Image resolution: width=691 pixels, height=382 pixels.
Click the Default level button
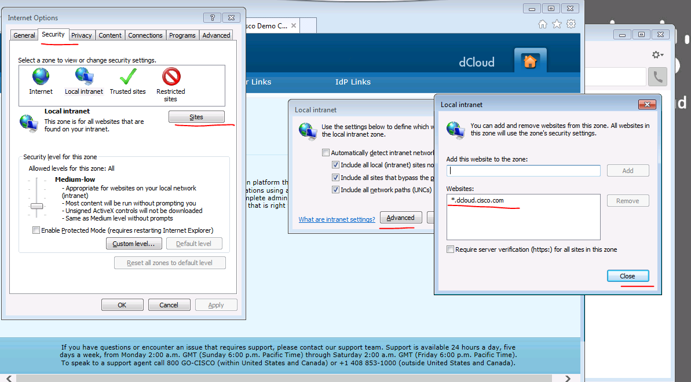[193, 244]
